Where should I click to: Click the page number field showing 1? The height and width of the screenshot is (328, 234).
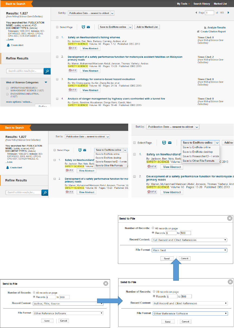point(210,13)
